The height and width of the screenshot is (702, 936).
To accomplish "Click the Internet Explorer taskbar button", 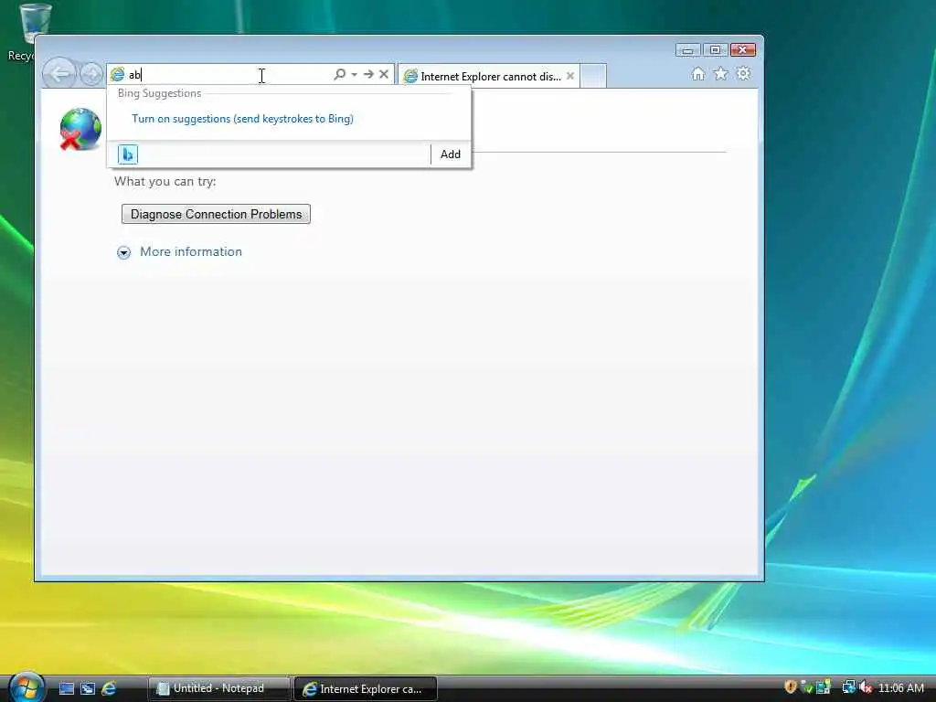I will pyautogui.click(x=366, y=689).
